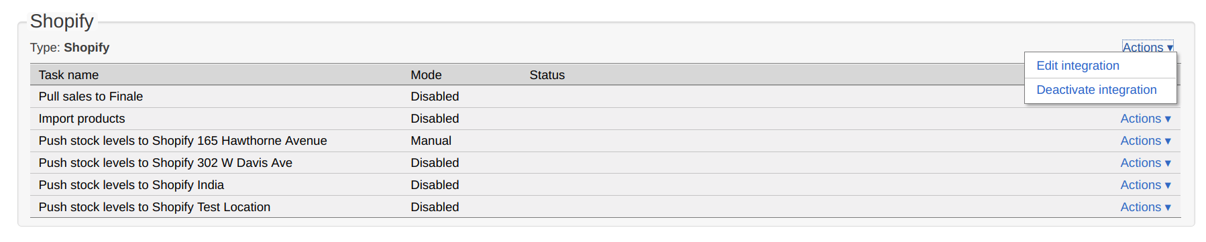The width and height of the screenshot is (1206, 242).
Task: Select the Push stock levels India row
Action: (605, 185)
